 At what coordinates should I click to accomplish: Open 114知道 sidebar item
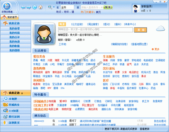tap(16, 111)
